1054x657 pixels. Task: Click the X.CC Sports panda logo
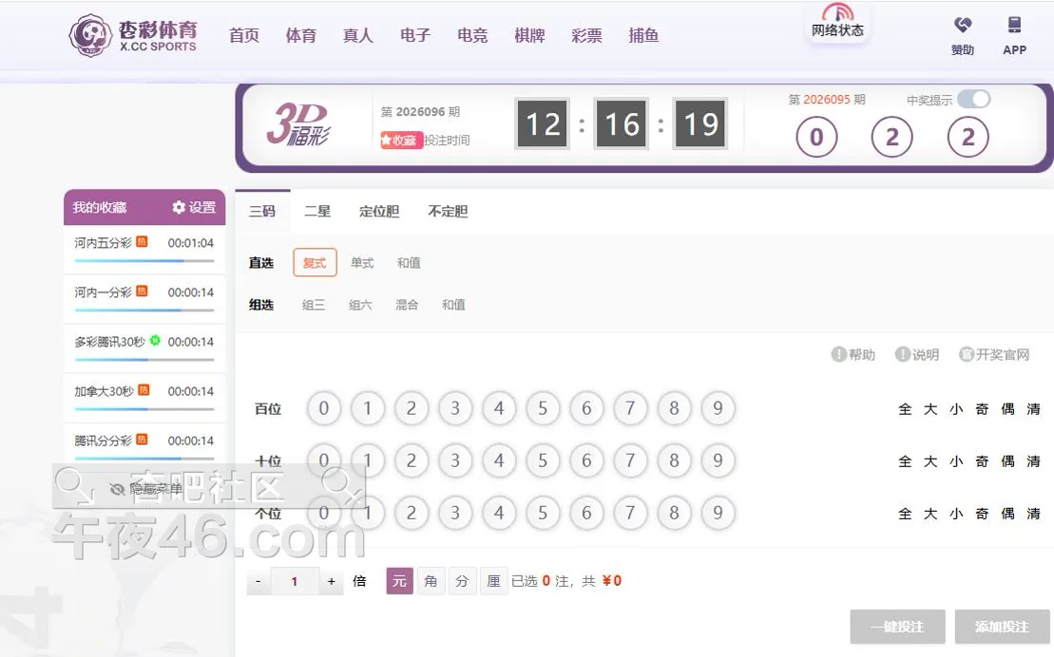90,35
